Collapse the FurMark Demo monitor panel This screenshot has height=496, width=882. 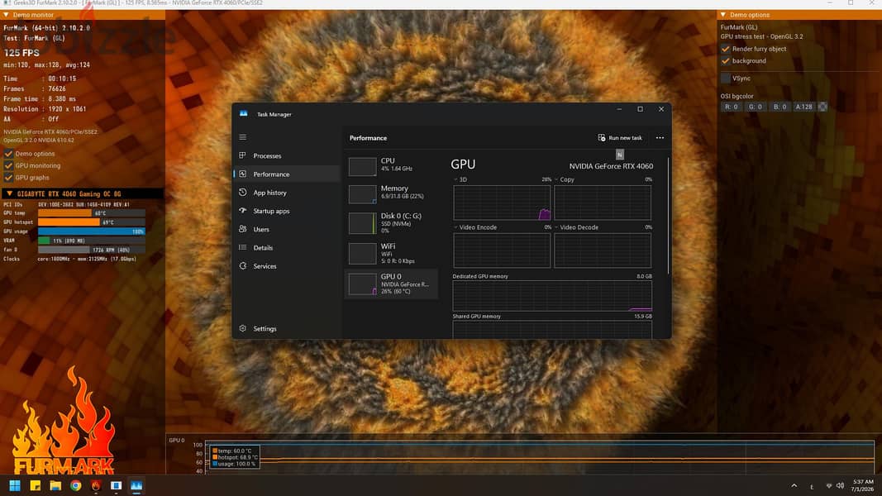click(6, 15)
